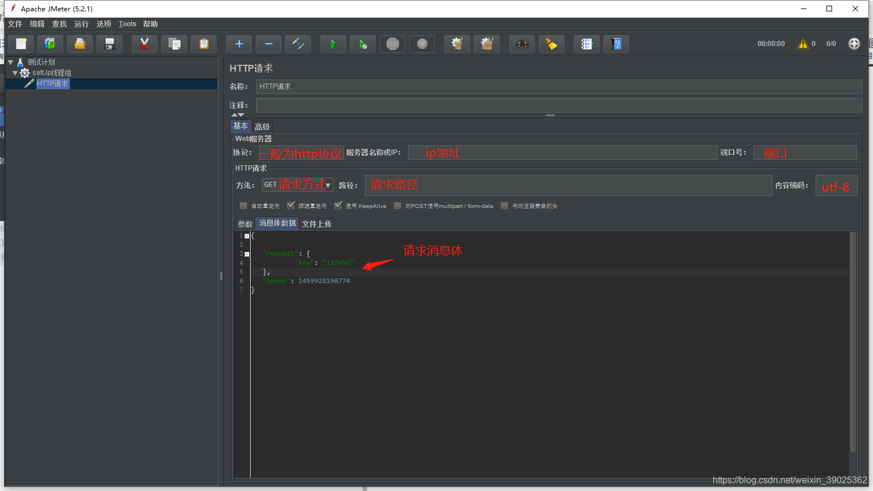Search the tree with the binoculars icon
873x491 pixels.
(x=522, y=44)
